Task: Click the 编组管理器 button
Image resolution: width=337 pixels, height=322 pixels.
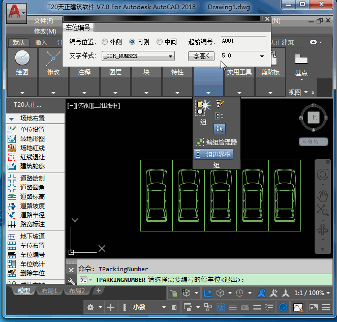Action: 216,142
